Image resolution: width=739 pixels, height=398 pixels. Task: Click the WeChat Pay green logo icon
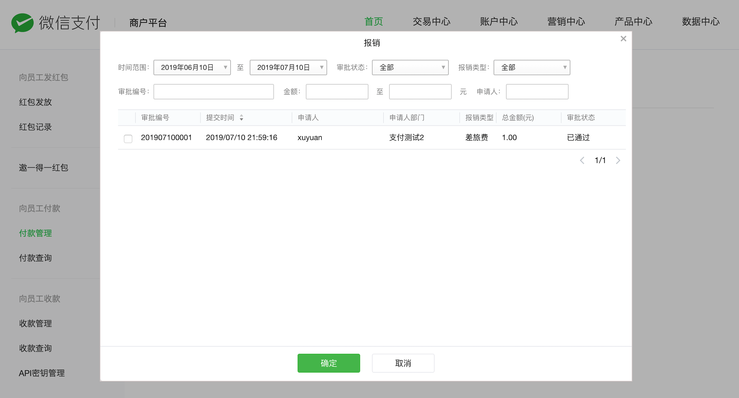click(x=22, y=23)
